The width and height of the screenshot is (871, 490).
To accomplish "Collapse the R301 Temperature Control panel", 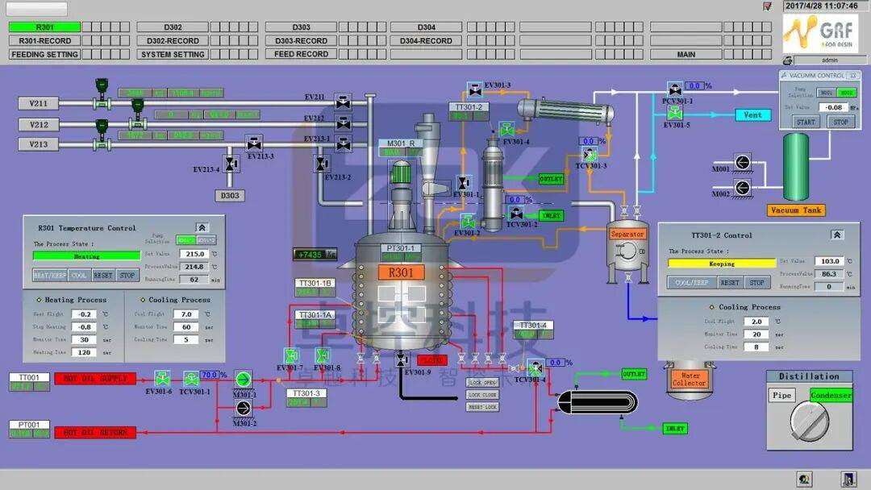I will (202, 228).
